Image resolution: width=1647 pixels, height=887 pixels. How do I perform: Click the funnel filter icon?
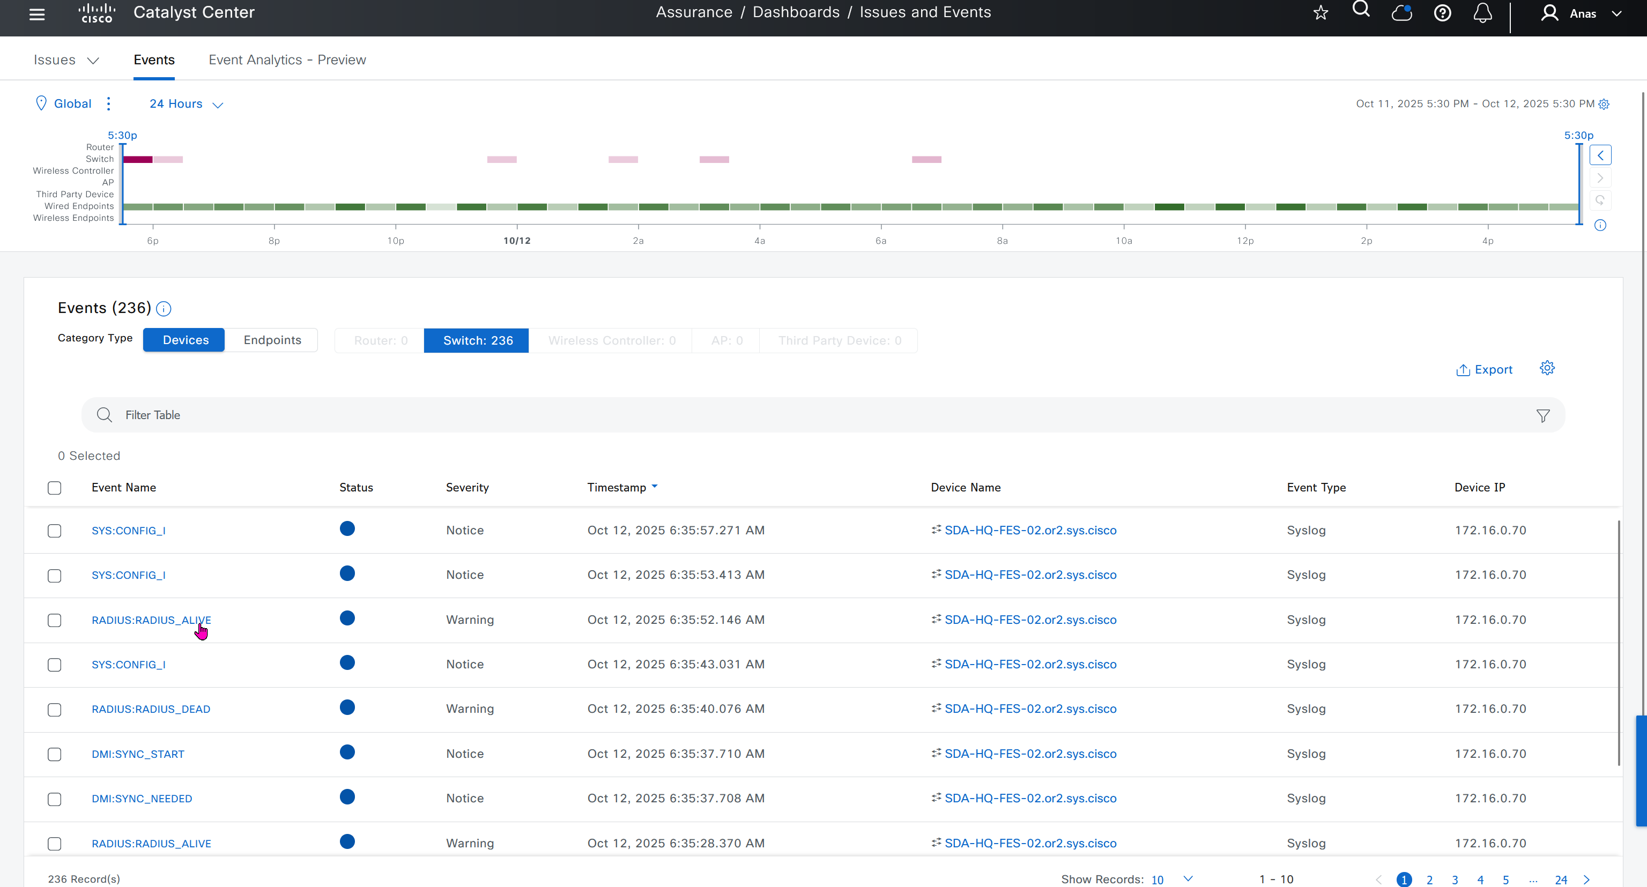(x=1543, y=416)
